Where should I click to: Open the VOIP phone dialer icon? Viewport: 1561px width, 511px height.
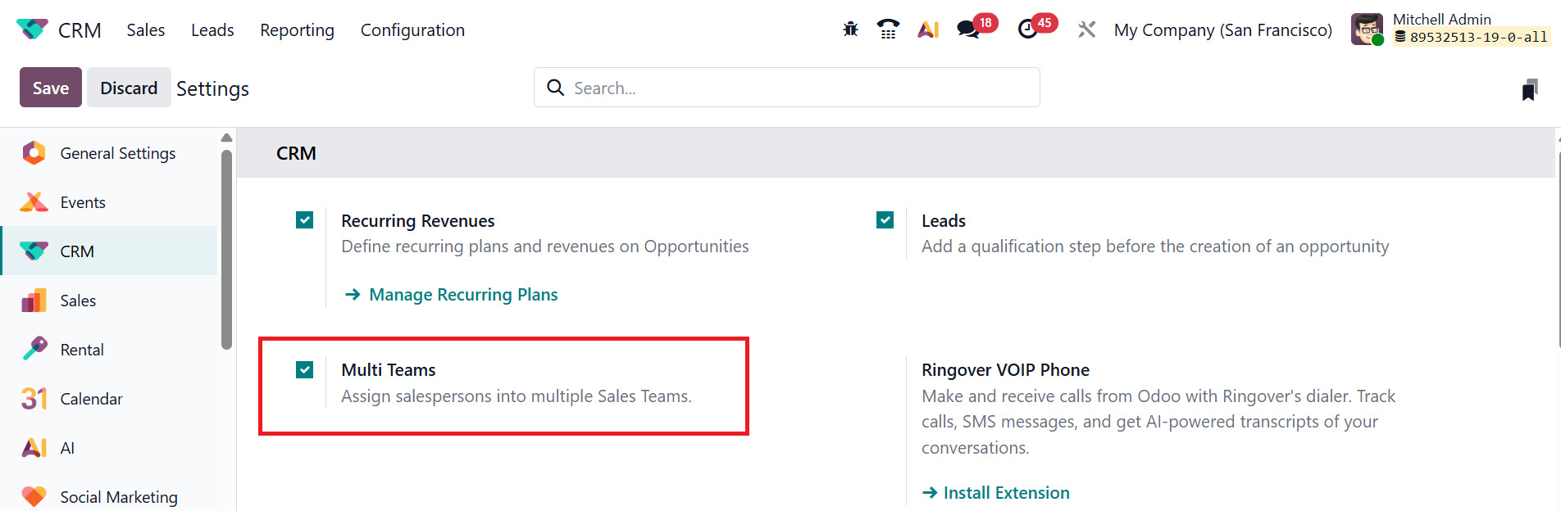pyautogui.click(x=888, y=29)
